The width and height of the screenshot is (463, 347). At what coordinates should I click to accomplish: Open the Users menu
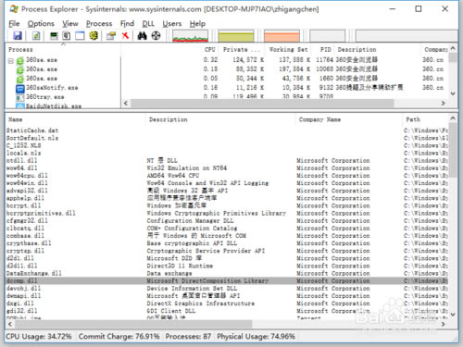pos(172,24)
